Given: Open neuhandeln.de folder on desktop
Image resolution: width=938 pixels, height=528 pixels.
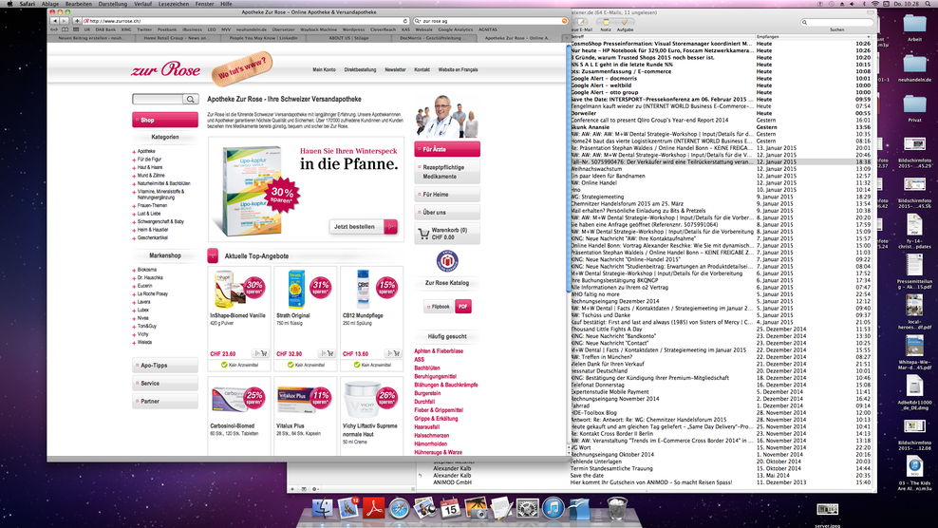Looking at the screenshot, I should tap(914, 67).
